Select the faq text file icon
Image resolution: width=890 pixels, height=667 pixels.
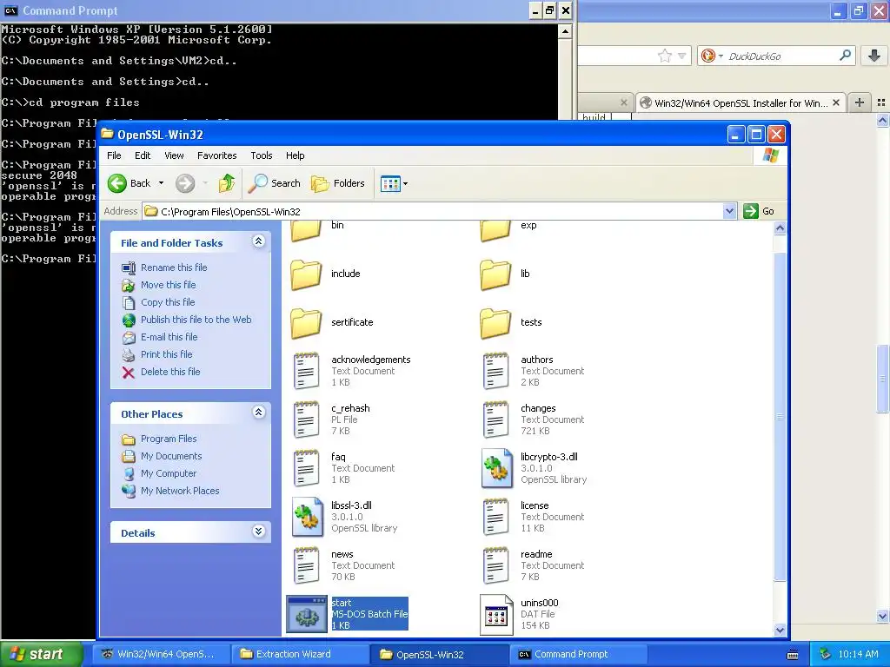click(x=307, y=468)
